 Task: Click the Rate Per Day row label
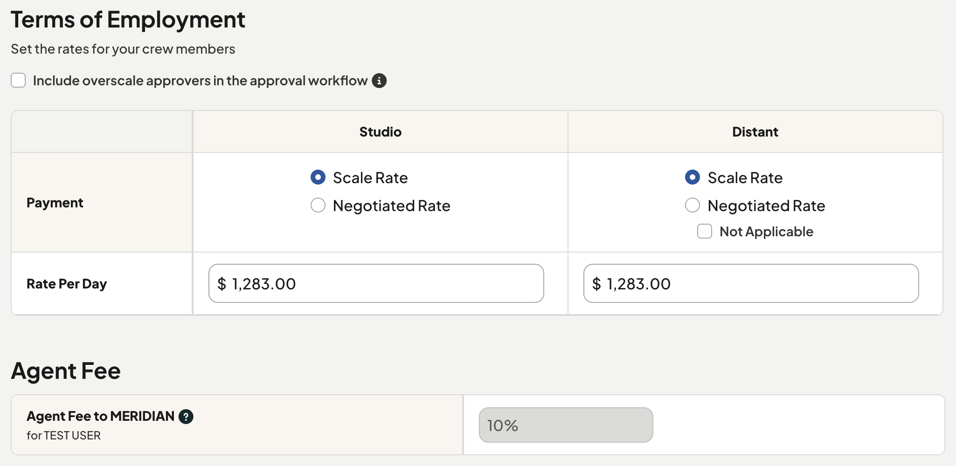(x=67, y=284)
